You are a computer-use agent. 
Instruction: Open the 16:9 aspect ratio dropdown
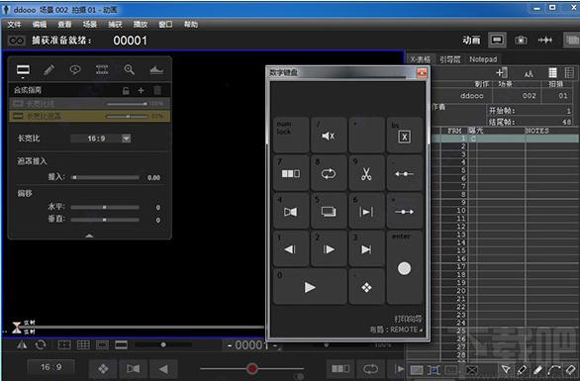click(126, 139)
